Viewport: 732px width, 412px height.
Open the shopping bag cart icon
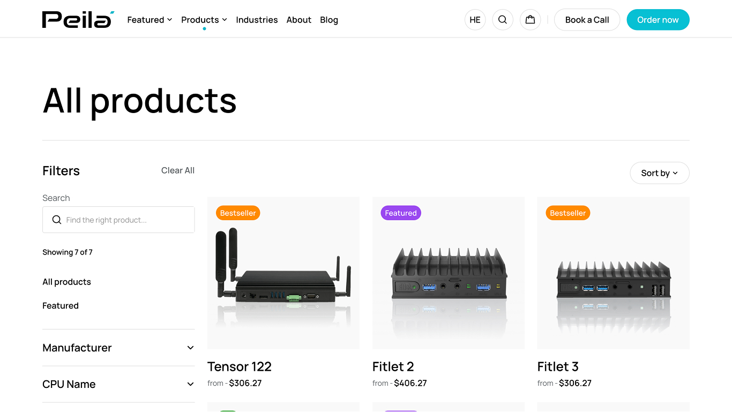pyautogui.click(x=530, y=20)
